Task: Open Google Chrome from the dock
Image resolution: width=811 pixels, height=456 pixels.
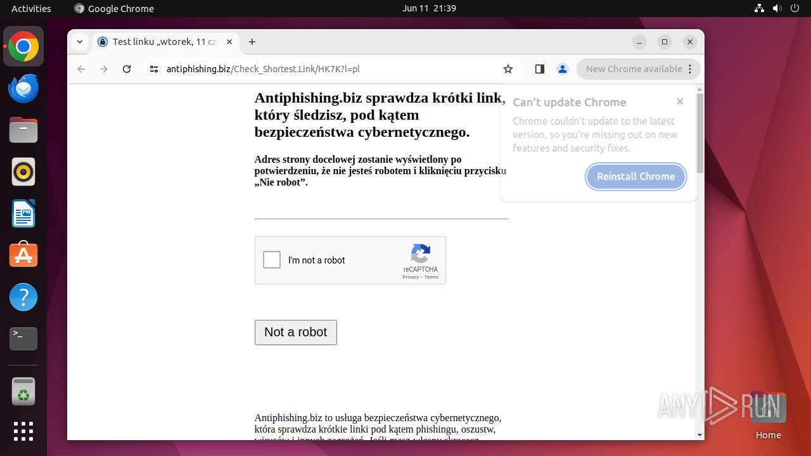Action: (23, 47)
